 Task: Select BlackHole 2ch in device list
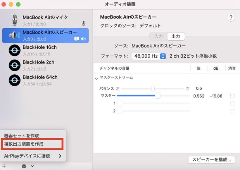(x=45, y=65)
